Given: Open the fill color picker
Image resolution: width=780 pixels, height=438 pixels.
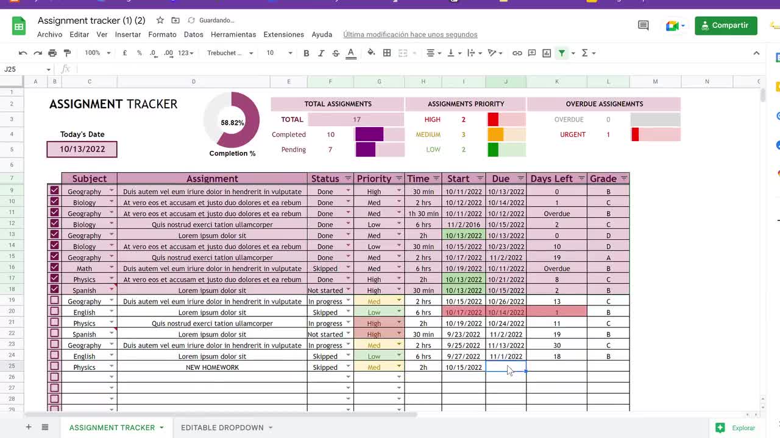Looking at the screenshot, I should pos(371,53).
